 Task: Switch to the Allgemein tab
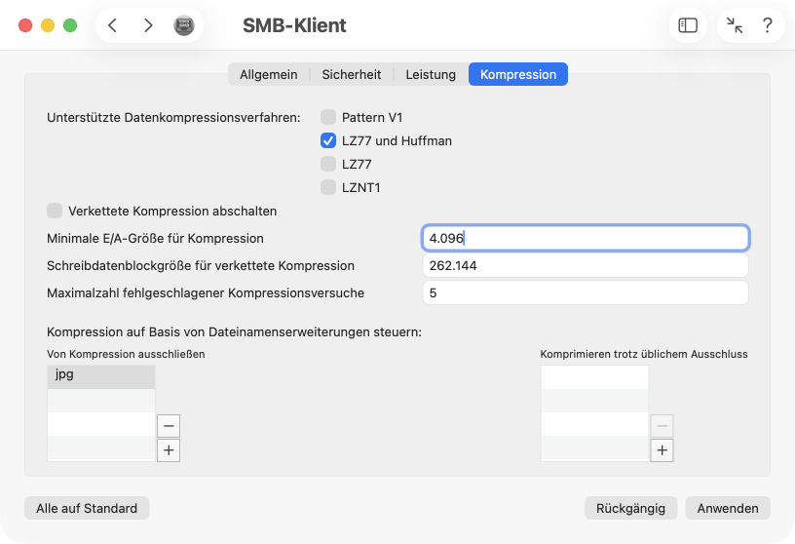pyautogui.click(x=269, y=75)
